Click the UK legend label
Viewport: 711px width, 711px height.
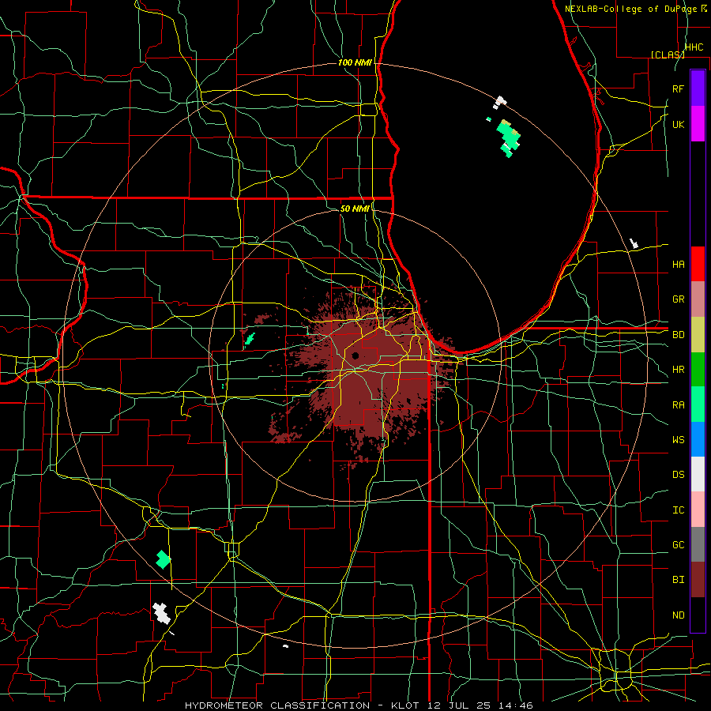pos(678,124)
